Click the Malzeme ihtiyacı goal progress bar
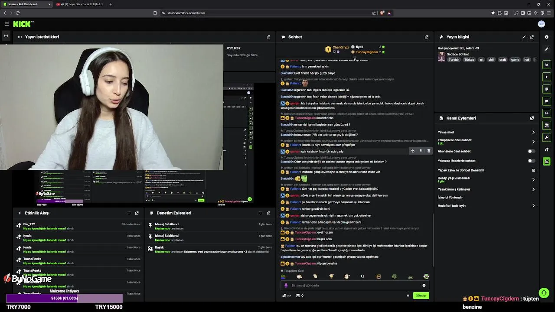 (64, 298)
